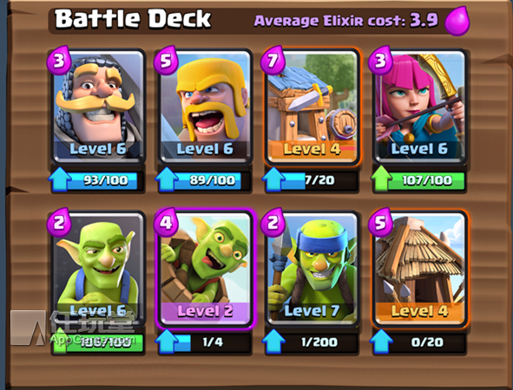Select the Archers card
Image resolution: width=513 pixels, height=390 pixels.
[x=420, y=106]
